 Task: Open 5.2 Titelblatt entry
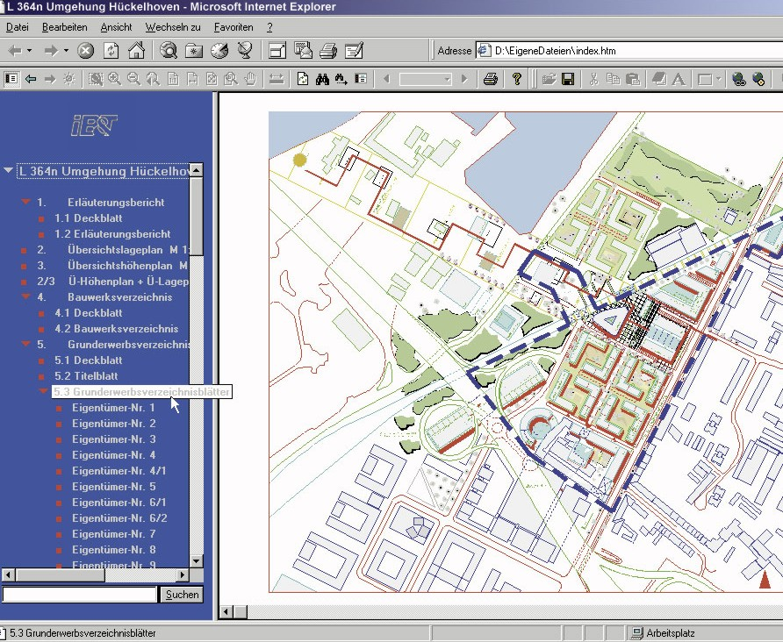[86, 375]
